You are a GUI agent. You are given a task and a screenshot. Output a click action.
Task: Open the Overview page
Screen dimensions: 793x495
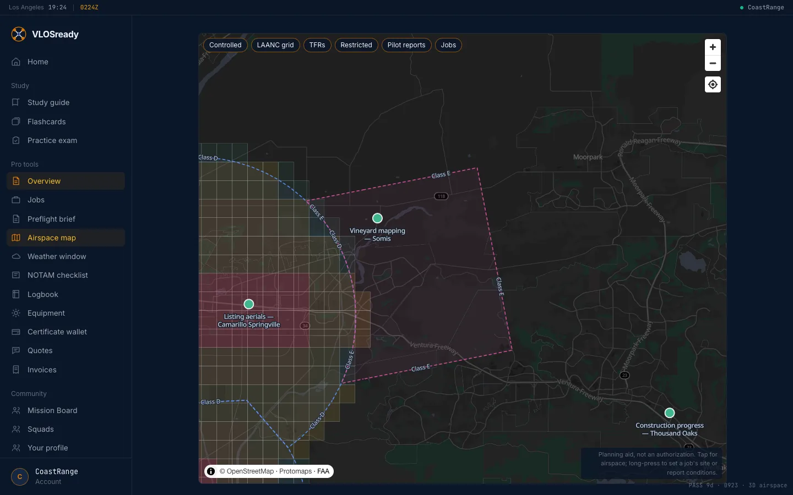coord(66,181)
